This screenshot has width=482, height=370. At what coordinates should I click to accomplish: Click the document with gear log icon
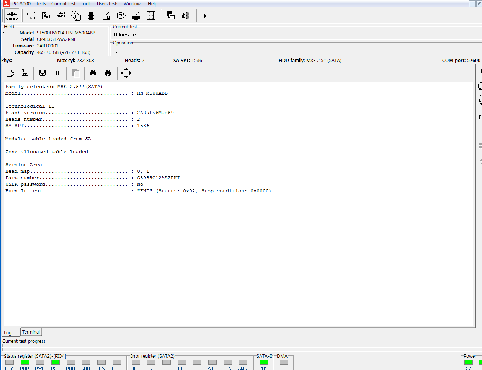point(10,73)
